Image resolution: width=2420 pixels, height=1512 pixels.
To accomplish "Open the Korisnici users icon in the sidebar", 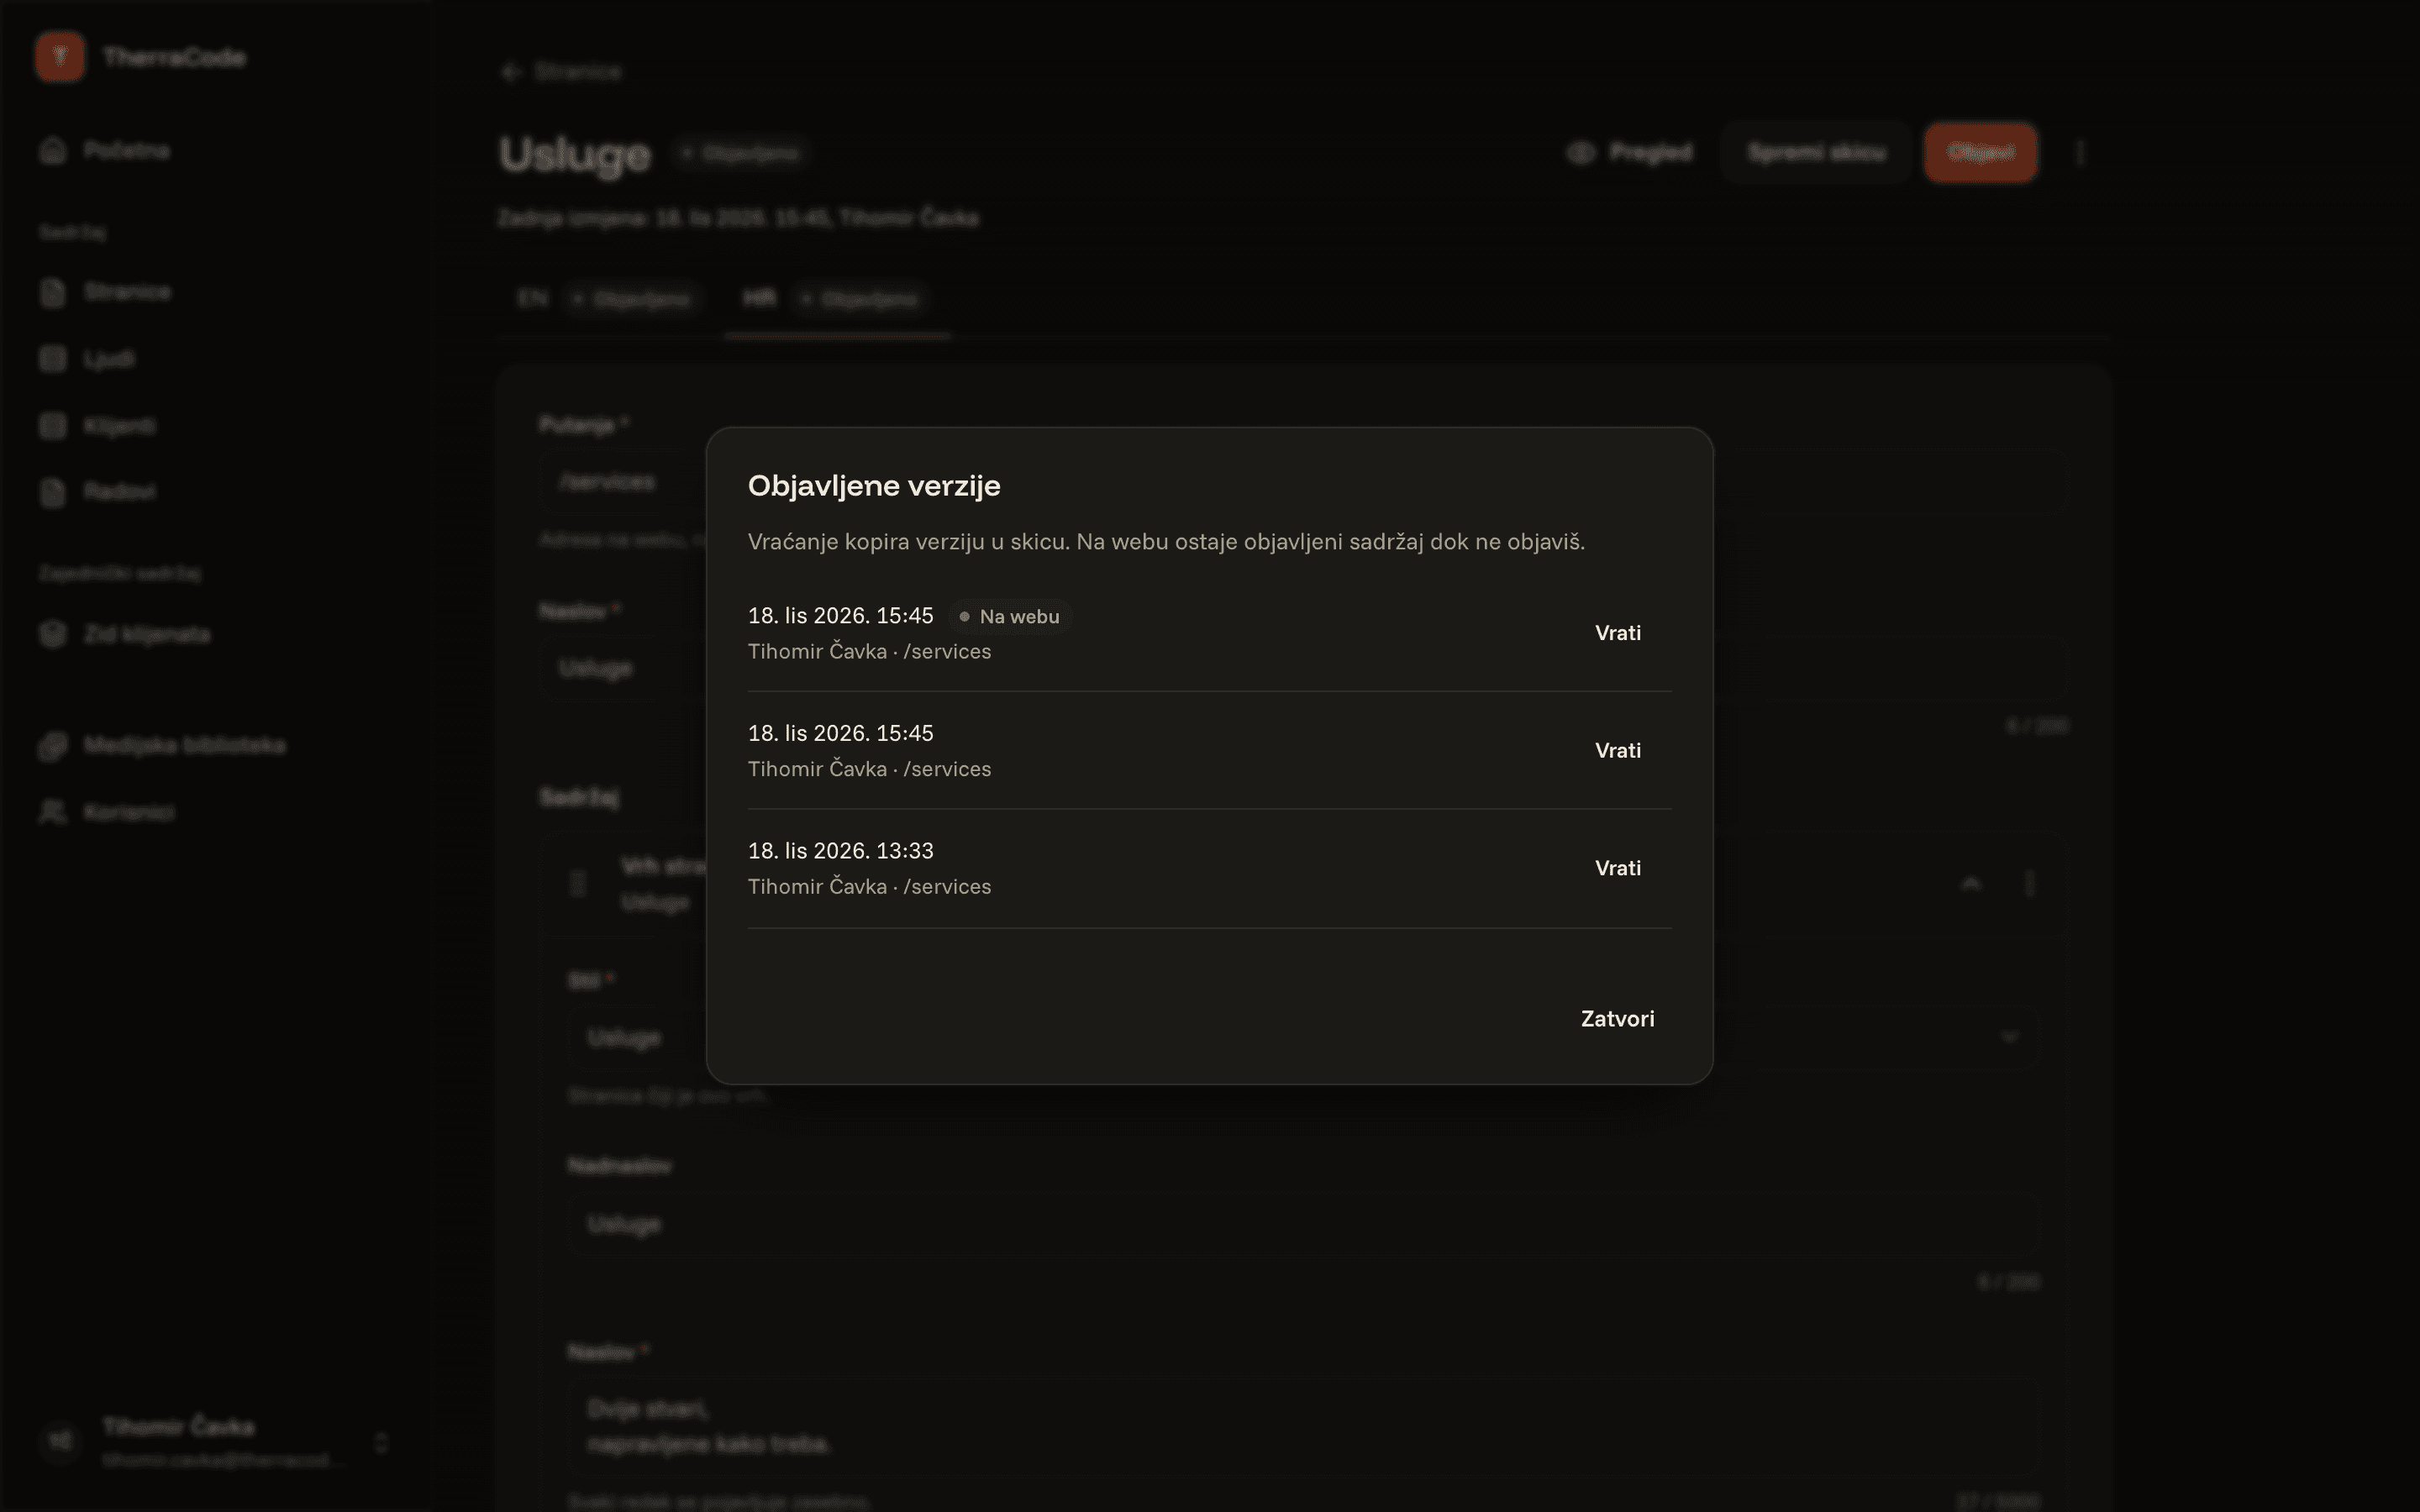I will coord(53,812).
